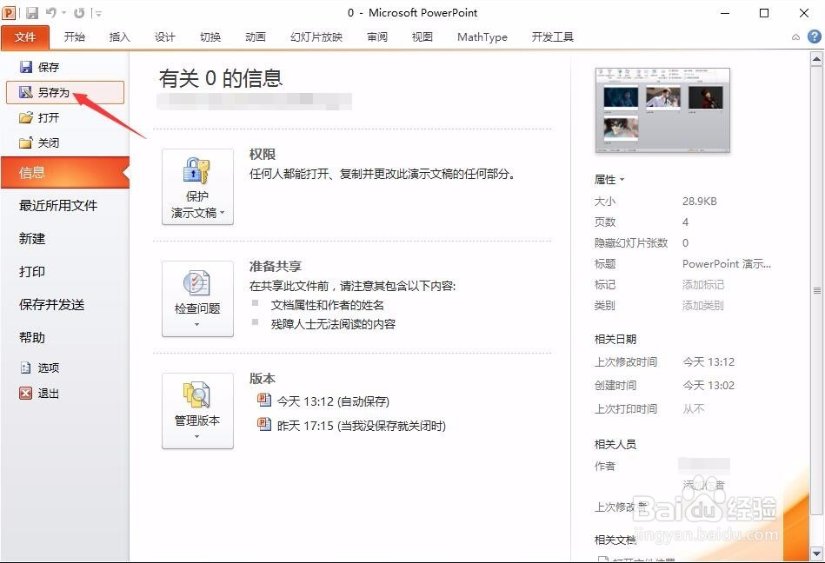825x563 pixels.
Task: Select the 信息 section in sidebar
Action: pos(64,172)
